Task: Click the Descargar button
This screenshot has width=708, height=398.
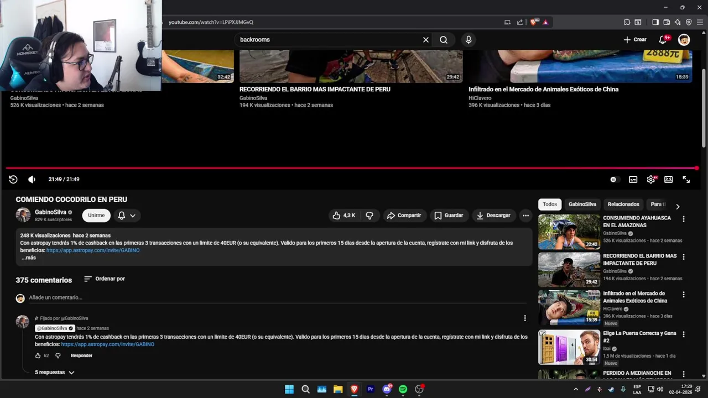Action: pyautogui.click(x=493, y=216)
